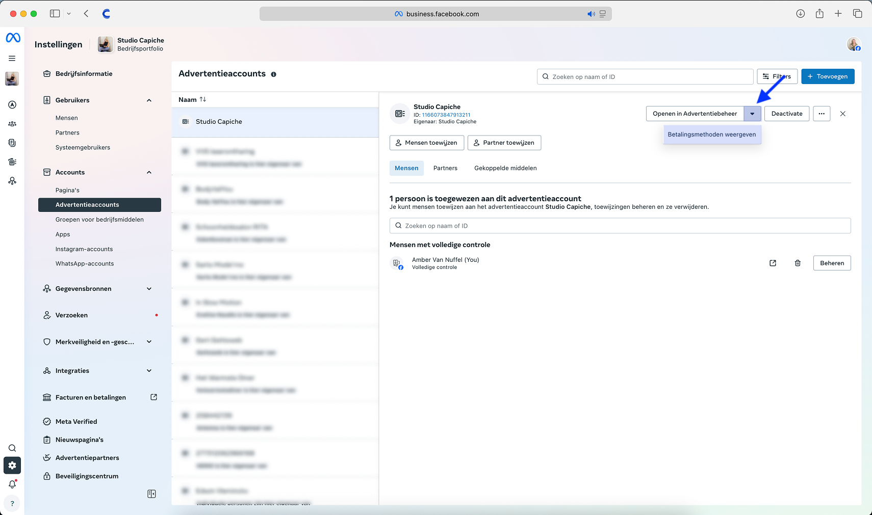872x515 pixels.
Task: Go back in Safari
Action: (x=86, y=14)
